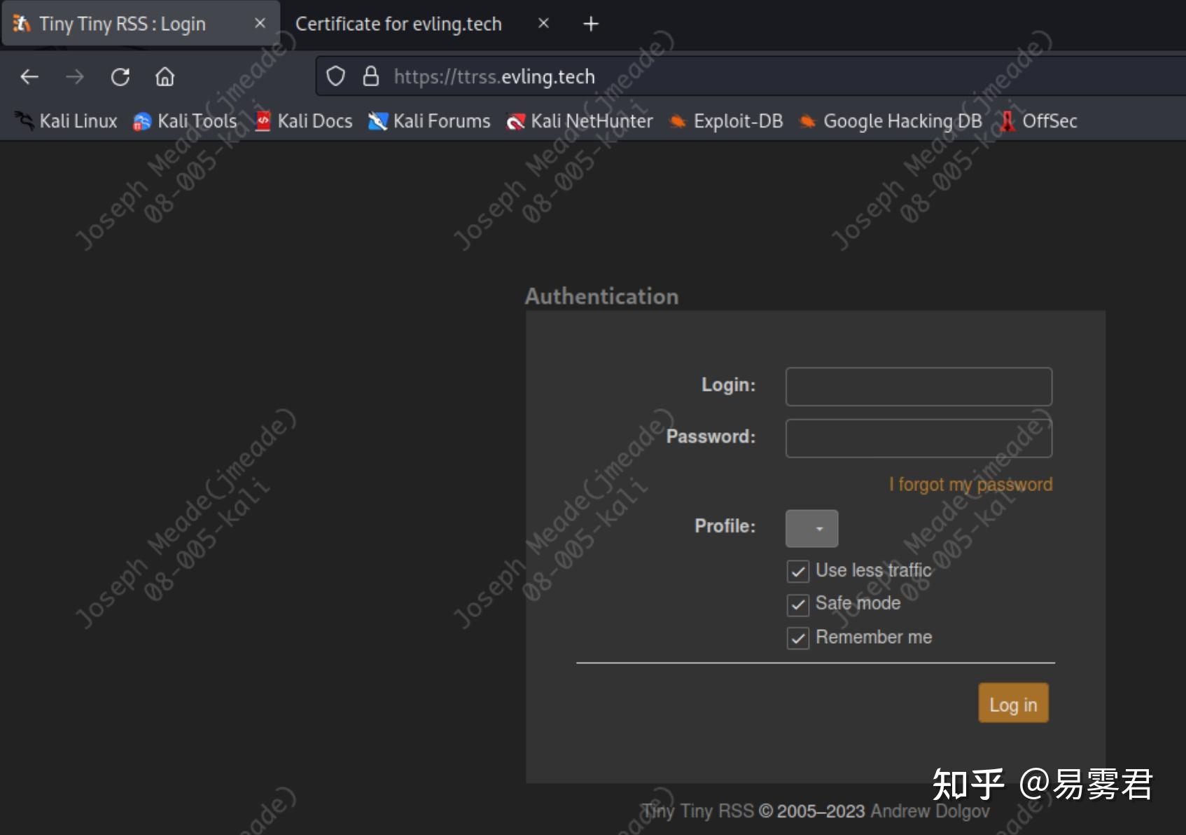
Task: Open a new browser tab
Action: tap(591, 24)
